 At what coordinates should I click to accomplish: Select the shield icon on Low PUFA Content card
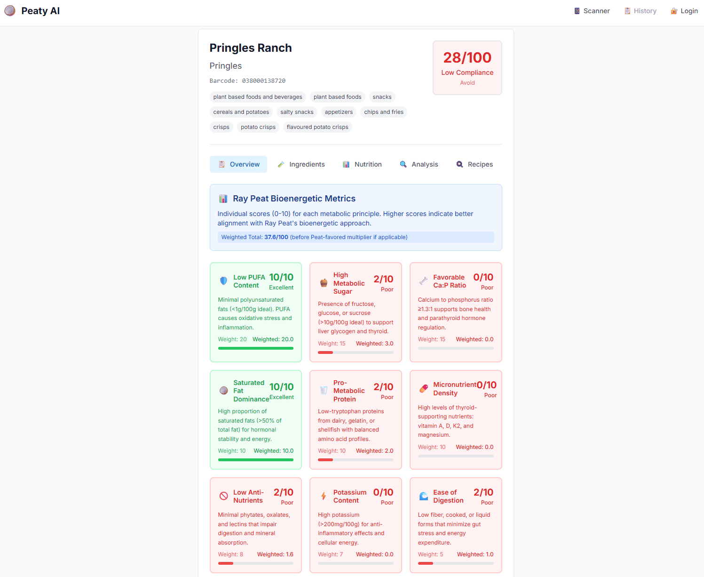click(223, 280)
